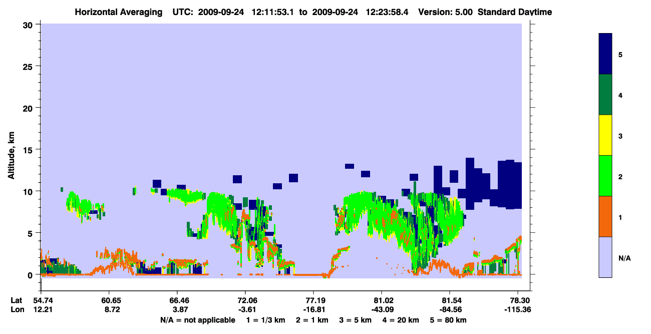The image size is (651, 334).
Task: Click the date '2009-09-24' after UTC
Action: click(221, 12)
